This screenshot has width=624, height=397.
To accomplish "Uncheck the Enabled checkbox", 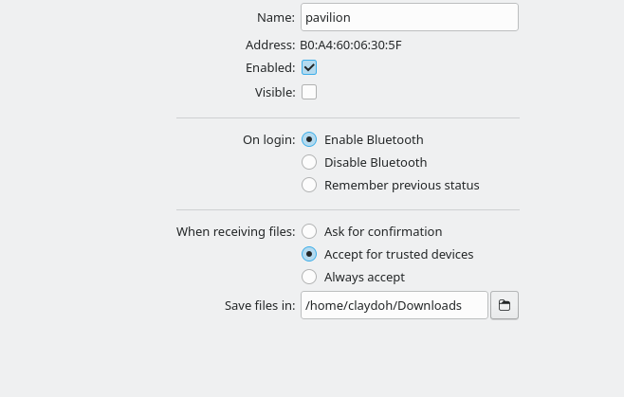I will tap(309, 68).
